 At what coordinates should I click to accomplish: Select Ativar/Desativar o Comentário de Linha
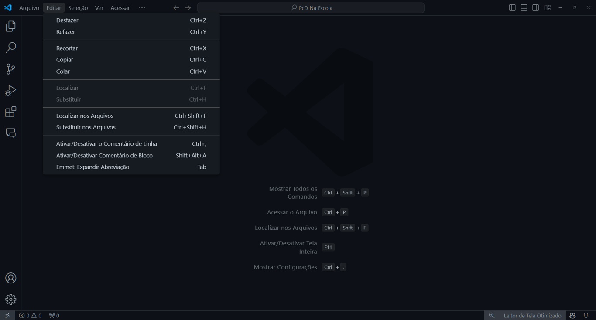click(x=131, y=143)
